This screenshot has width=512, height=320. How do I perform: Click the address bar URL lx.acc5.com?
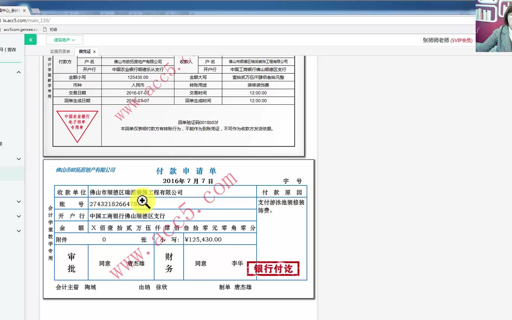tap(26, 20)
